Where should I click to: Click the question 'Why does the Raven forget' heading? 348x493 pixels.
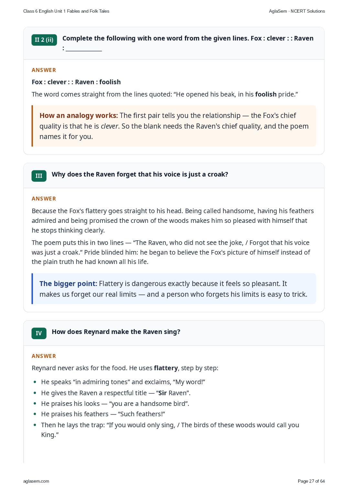(140, 174)
